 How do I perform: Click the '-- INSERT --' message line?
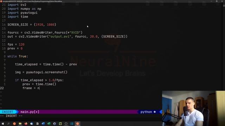pyautogui.click(x=11, y=116)
